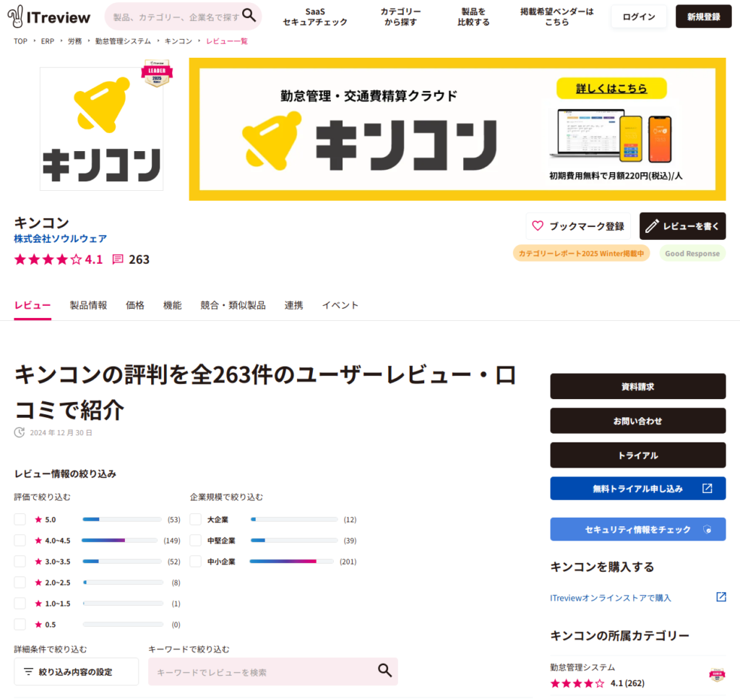Open ITreviewオンラインストアで購入 link
Screen dimensions: 740x699
(610, 598)
